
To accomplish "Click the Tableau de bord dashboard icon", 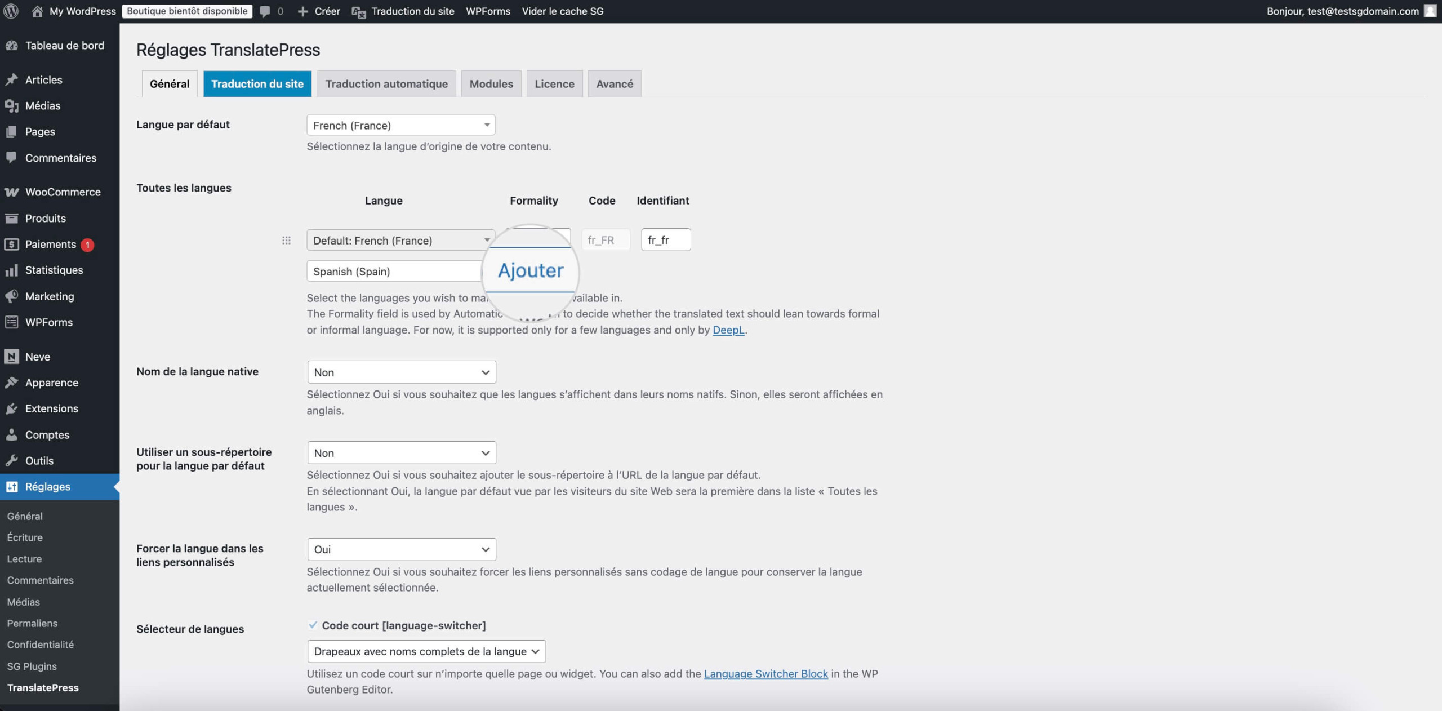I will pos(12,45).
